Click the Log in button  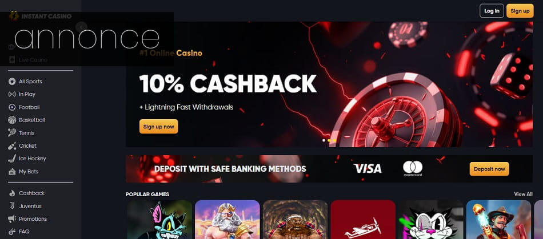pos(492,11)
